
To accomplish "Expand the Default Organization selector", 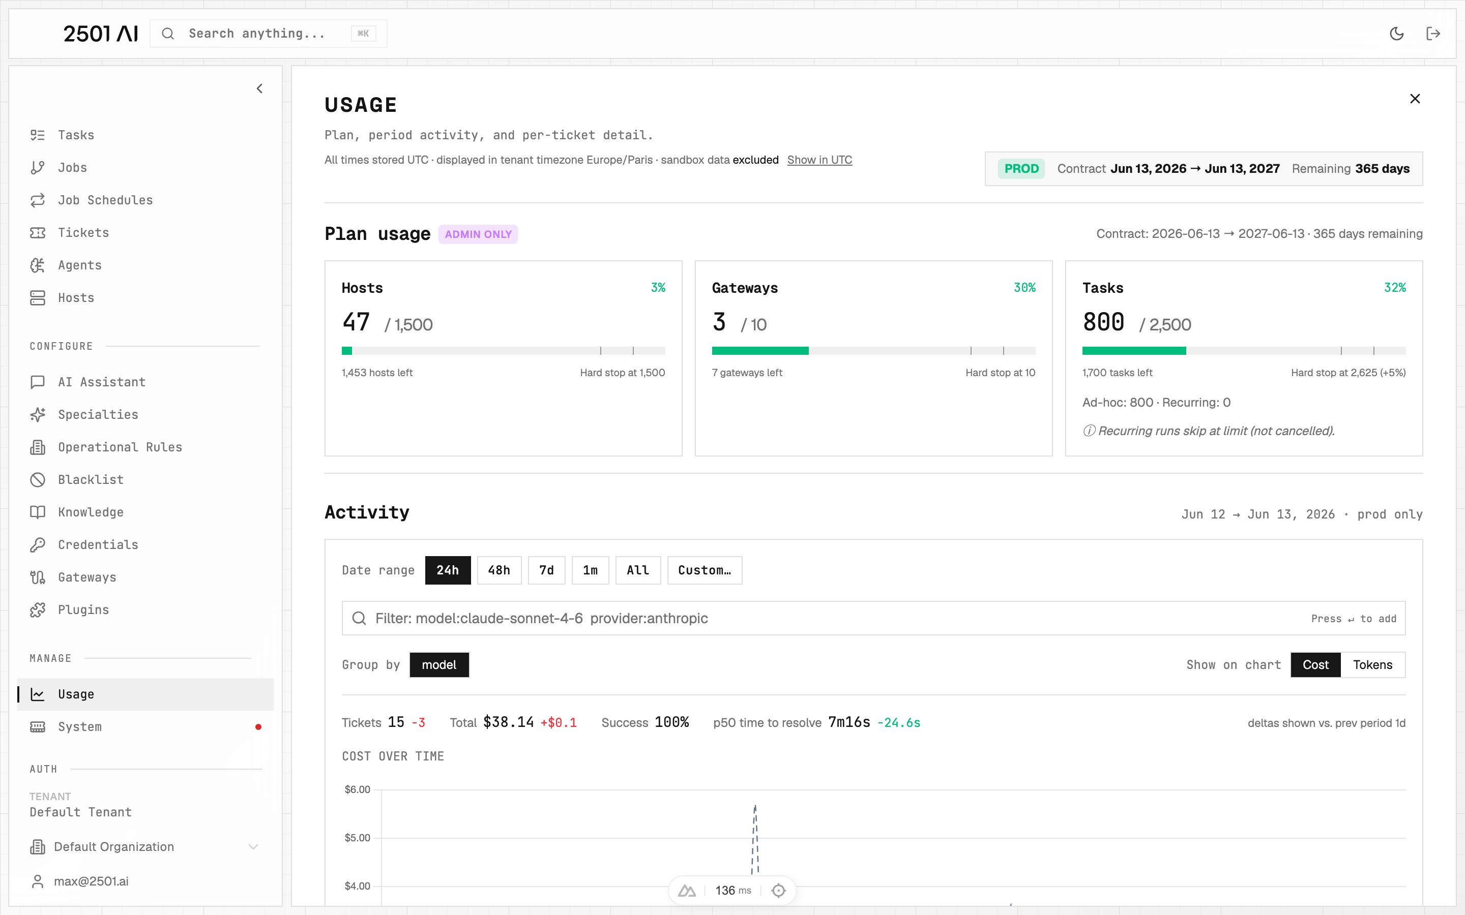I will (x=144, y=846).
